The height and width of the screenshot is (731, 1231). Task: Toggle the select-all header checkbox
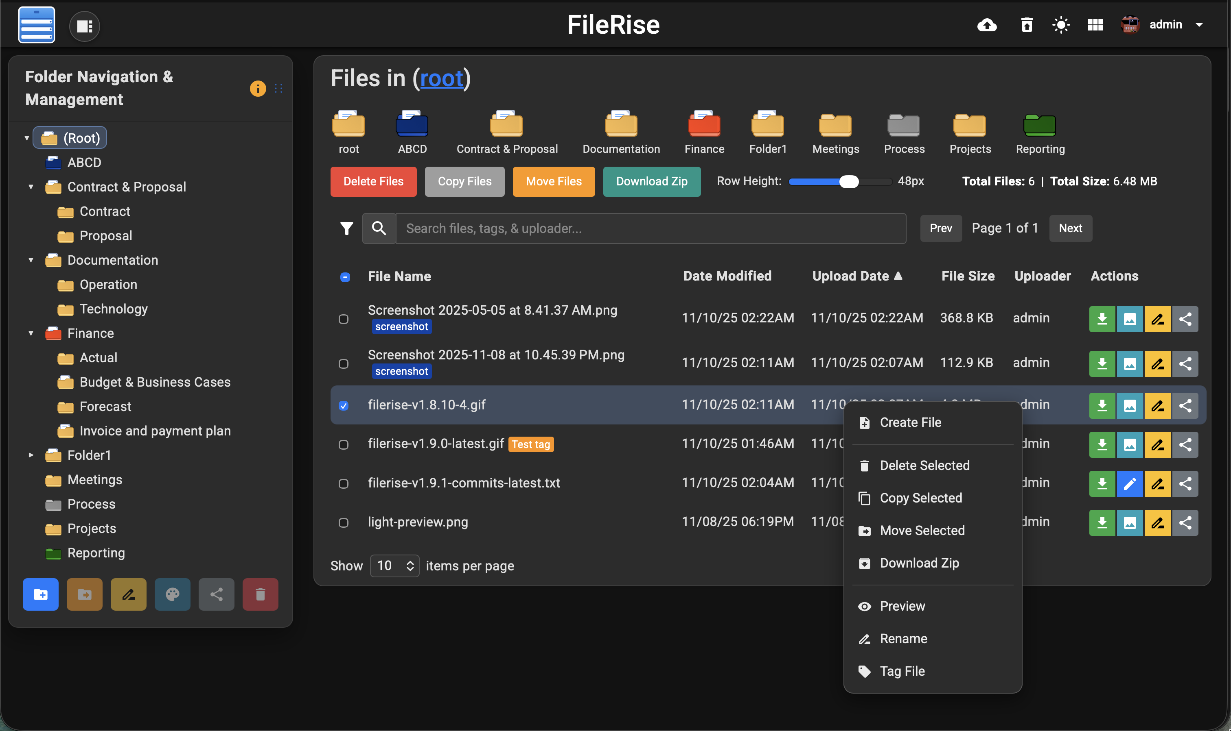pyautogui.click(x=345, y=277)
